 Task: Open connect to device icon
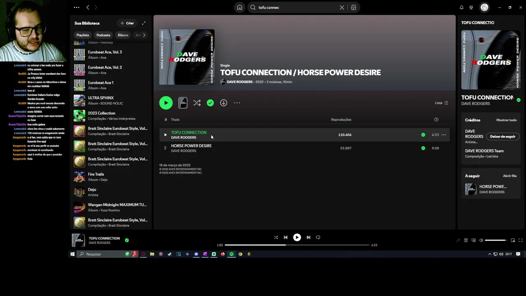click(x=473, y=240)
